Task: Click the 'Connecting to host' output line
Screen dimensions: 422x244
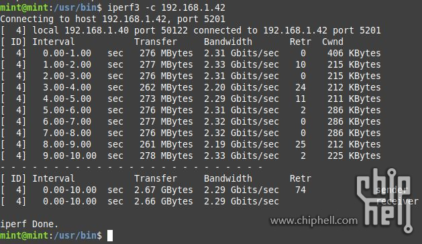Action: coord(113,19)
